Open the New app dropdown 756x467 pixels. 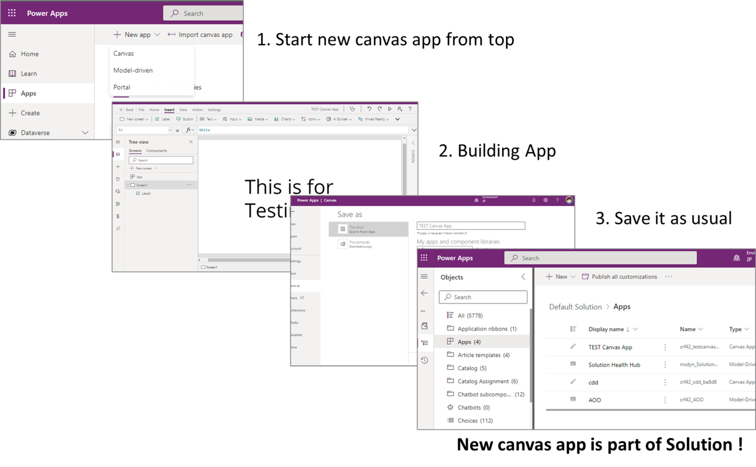coord(137,34)
